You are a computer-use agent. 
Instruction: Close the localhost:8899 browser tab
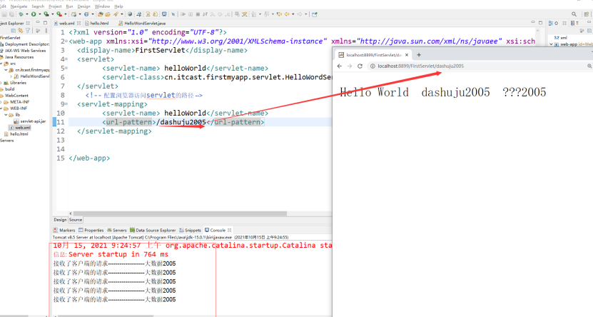point(407,55)
